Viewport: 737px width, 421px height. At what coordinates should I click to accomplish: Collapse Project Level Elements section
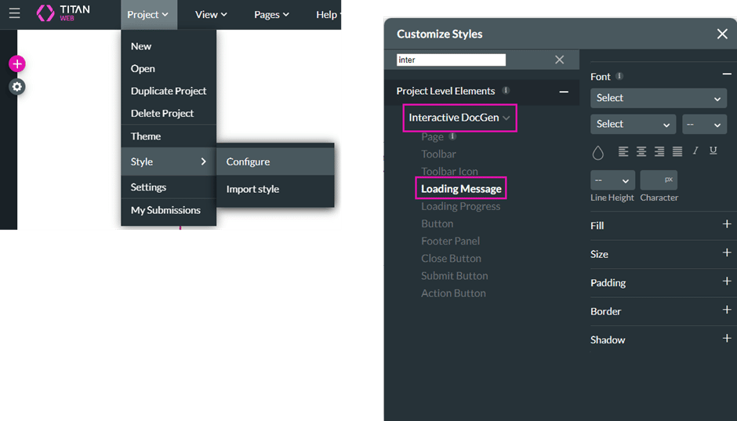click(x=563, y=92)
